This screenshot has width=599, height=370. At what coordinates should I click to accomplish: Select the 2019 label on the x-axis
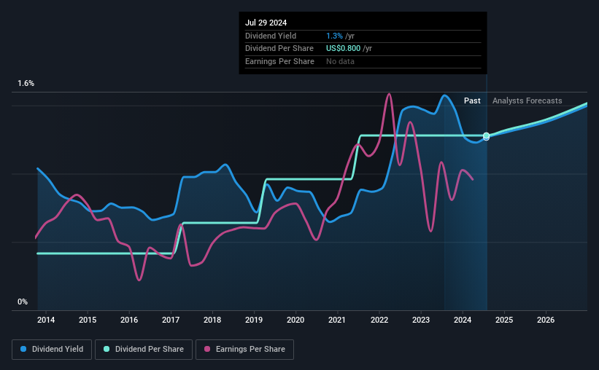[x=254, y=320]
